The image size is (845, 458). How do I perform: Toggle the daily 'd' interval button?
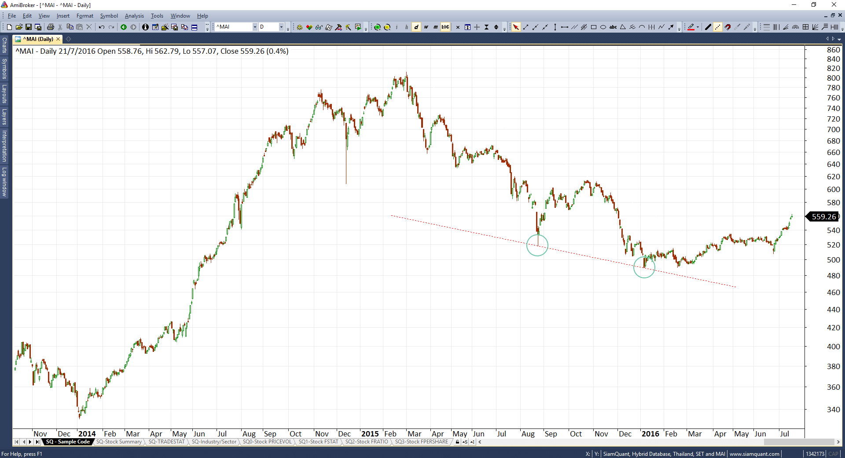(x=416, y=27)
